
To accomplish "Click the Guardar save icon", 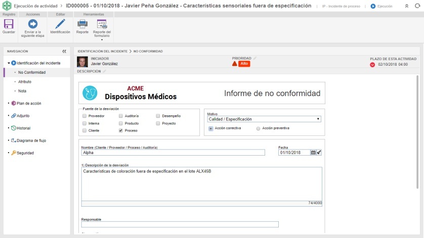I will point(9,24).
